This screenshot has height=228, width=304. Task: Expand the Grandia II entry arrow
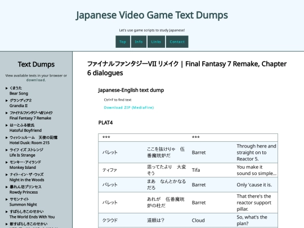[7, 100]
